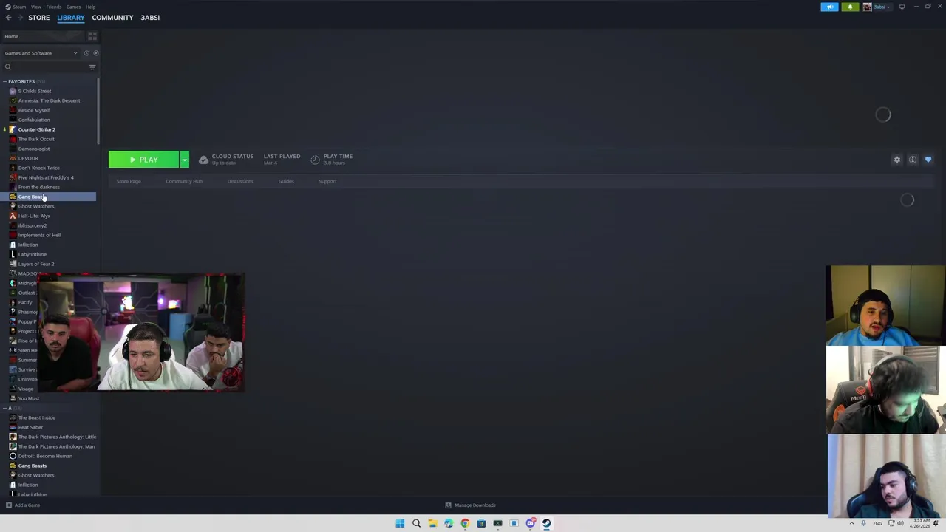Go to the COMMUNITY tab

(x=112, y=18)
